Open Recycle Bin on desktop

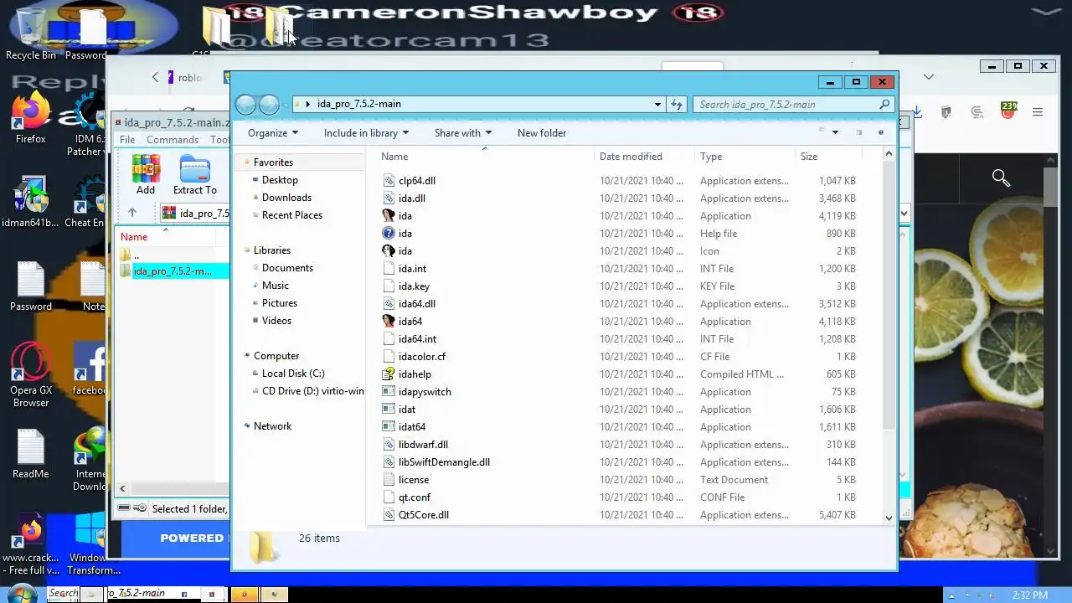point(31,33)
